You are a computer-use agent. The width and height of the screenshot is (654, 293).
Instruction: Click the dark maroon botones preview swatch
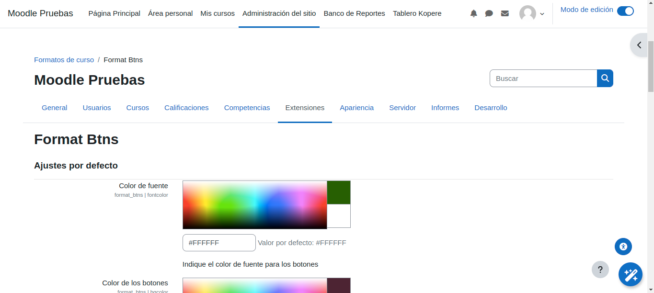(x=339, y=285)
